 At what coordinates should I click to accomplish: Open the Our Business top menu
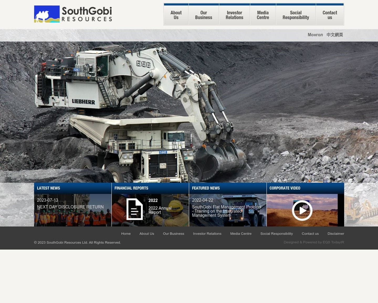coord(203,15)
